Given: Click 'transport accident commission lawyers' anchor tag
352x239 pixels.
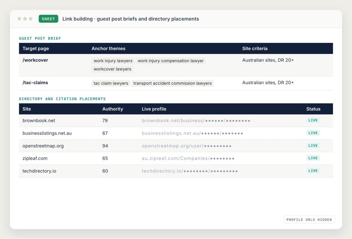Looking at the screenshot, I should (173, 83).
